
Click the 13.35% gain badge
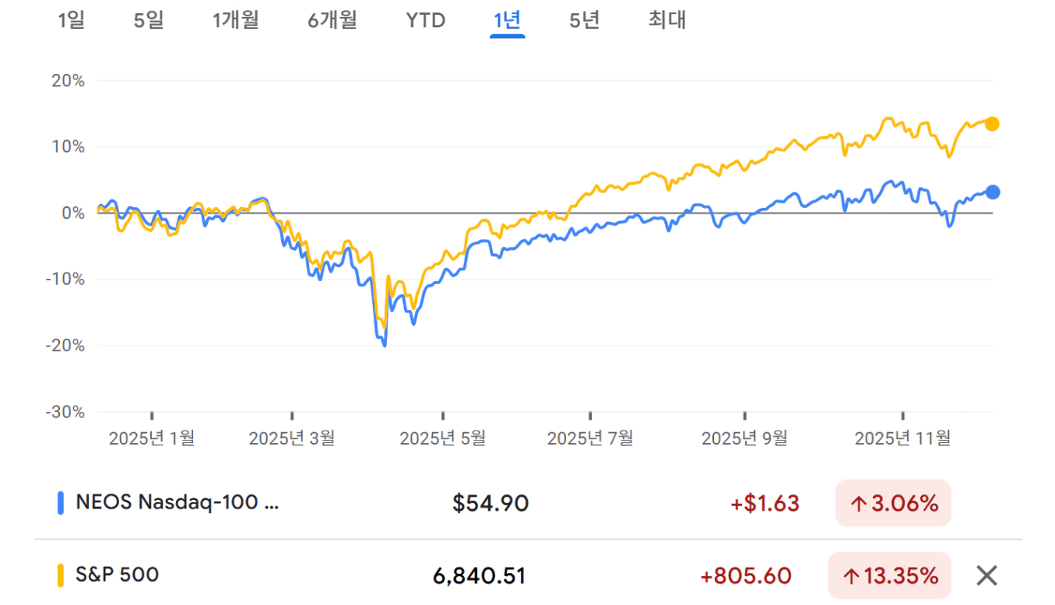889,576
